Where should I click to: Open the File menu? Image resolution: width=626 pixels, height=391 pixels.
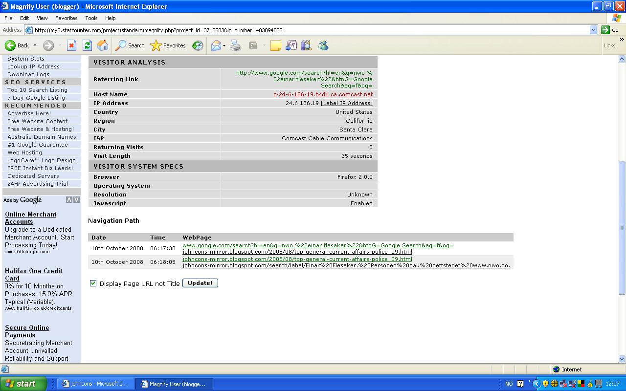(8, 18)
